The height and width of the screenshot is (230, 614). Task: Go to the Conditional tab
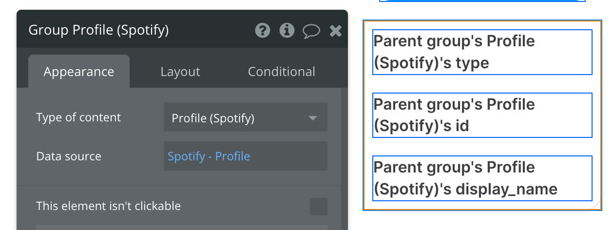click(x=281, y=72)
